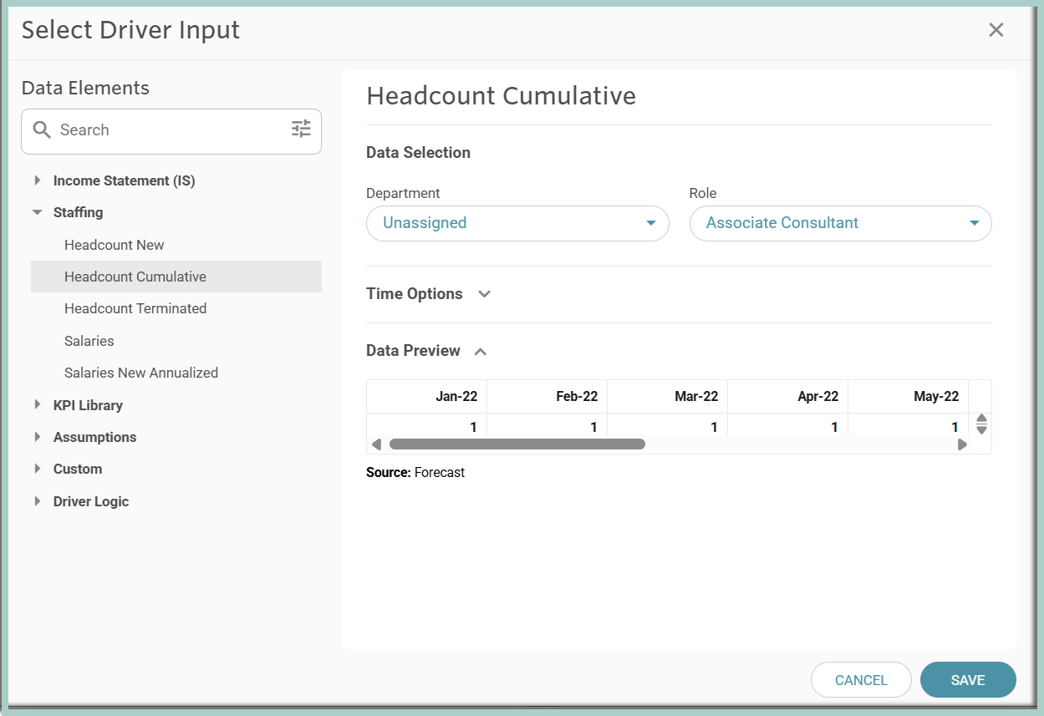This screenshot has width=1044, height=716.
Task: Click the Headcount Cumulative panel heading
Action: pos(502,96)
